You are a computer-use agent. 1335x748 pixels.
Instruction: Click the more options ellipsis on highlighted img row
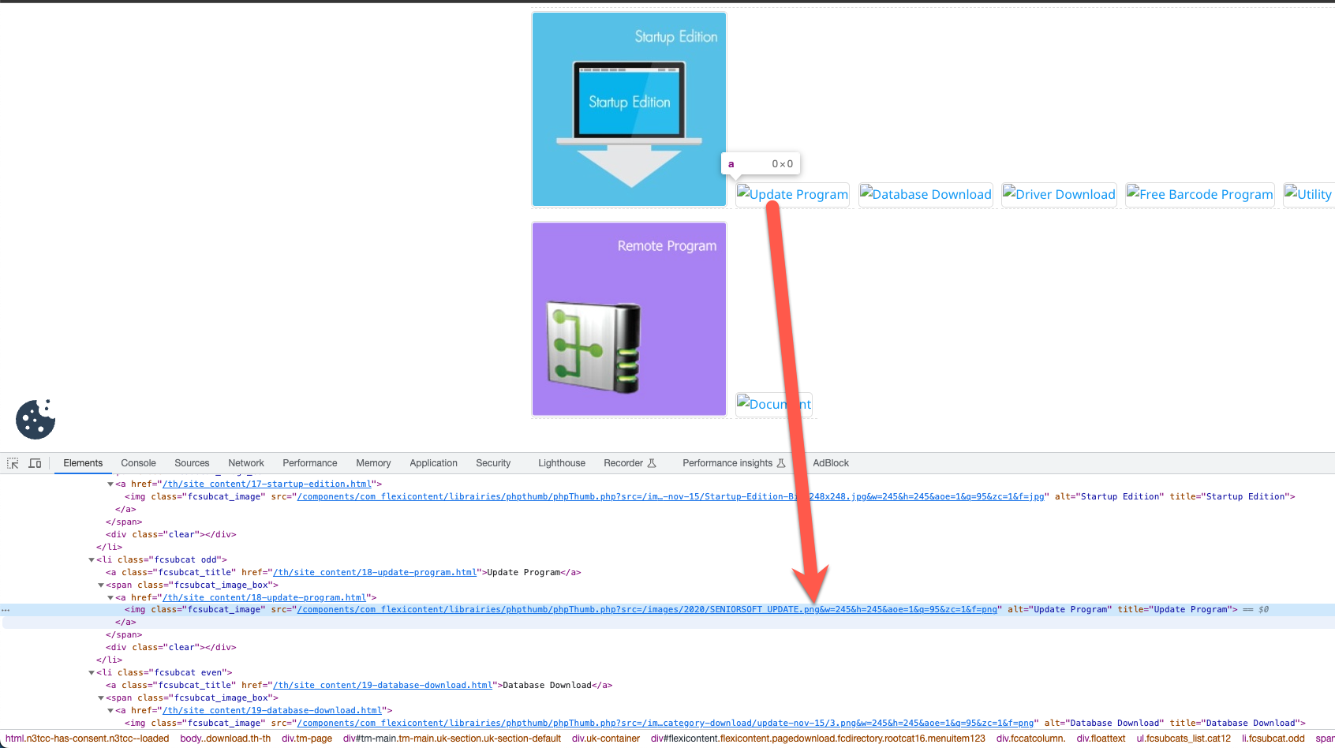(x=6, y=609)
